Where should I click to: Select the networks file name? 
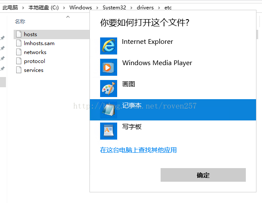35,52
